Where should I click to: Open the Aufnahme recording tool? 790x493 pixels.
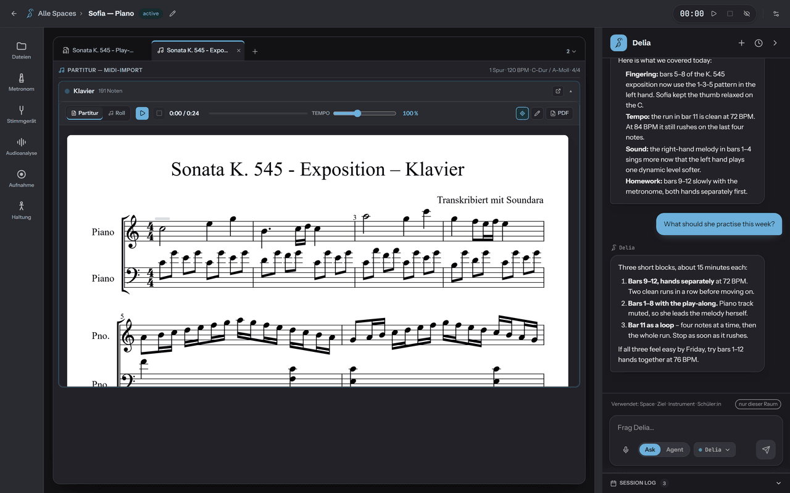22,178
